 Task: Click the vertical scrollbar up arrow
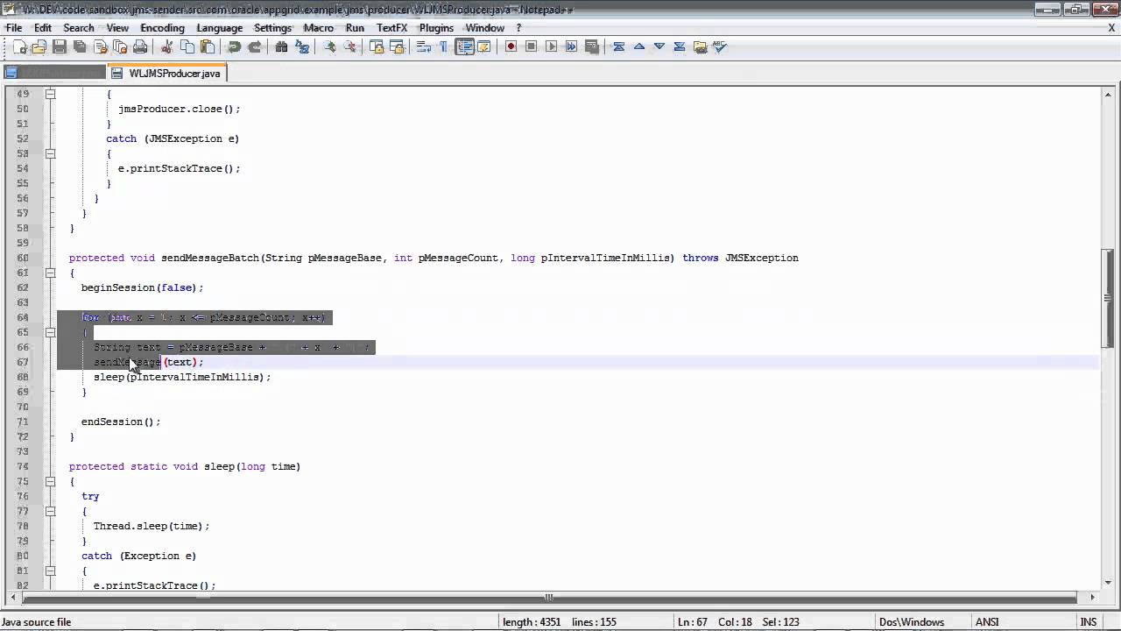1108,94
